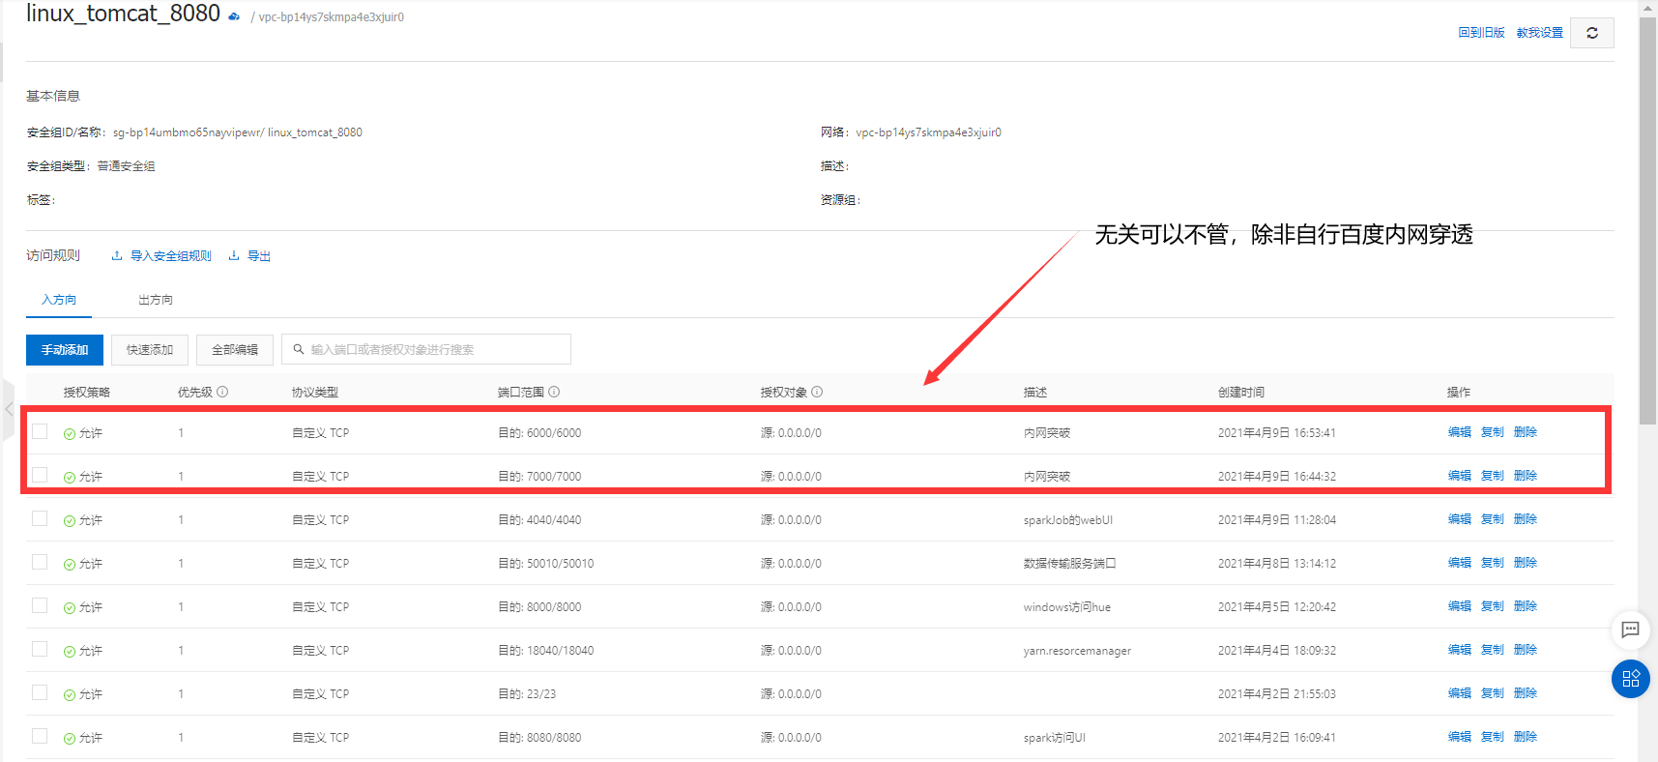1658x762 pixels.
Task: Select checkbox for port 4040/4040 rule
Action: click(40, 518)
